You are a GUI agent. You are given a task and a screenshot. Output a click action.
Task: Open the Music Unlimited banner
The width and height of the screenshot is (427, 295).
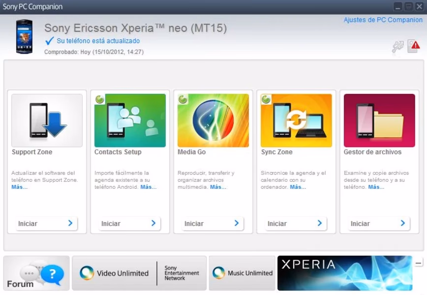(x=242, y=273)
